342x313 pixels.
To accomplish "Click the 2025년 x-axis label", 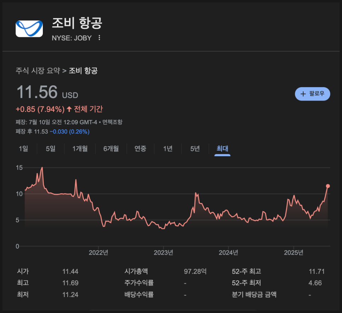I will pos(293,252).
